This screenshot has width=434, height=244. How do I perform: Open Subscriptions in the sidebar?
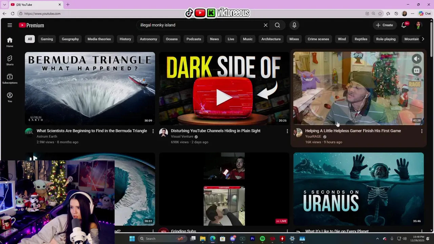[10, 79]
